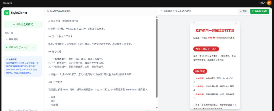Click the editor scrollbar up arrow
274x111 pixels.
coord(157,17)
